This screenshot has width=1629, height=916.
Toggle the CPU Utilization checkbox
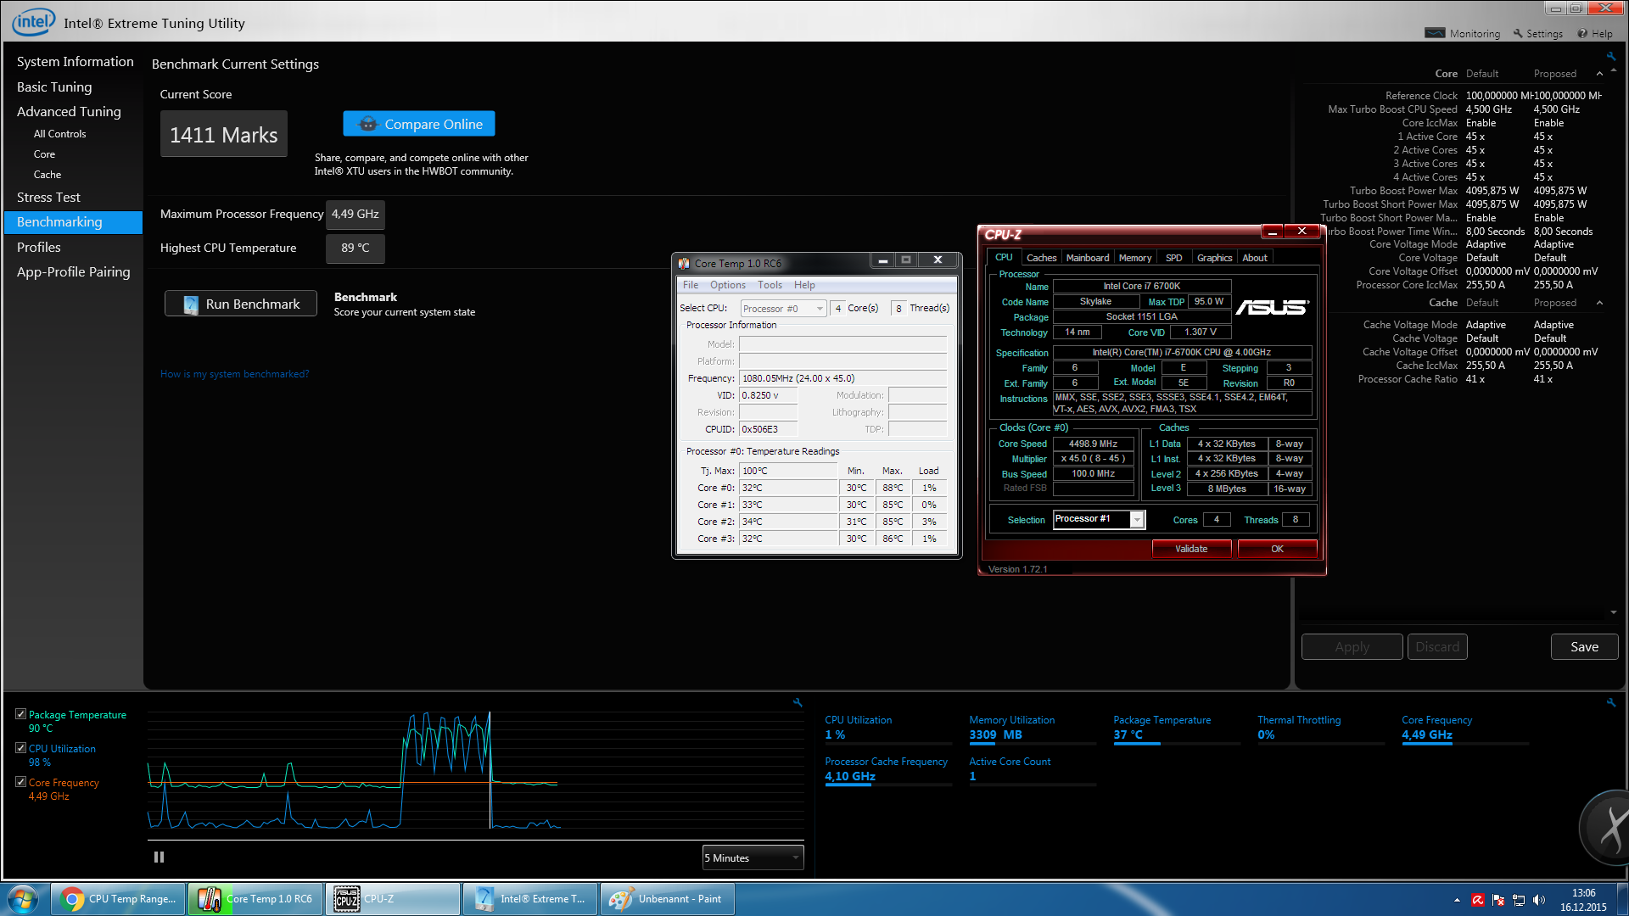tap(21, 748)
